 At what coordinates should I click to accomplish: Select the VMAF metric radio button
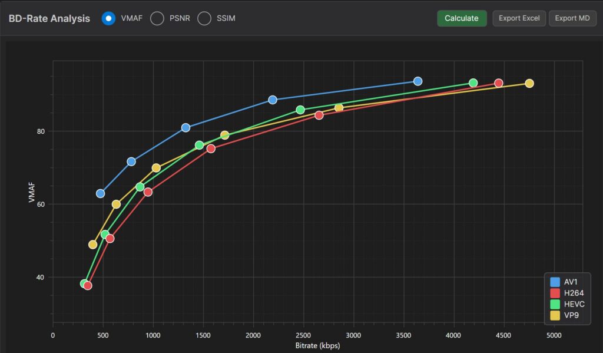(108, 18)
